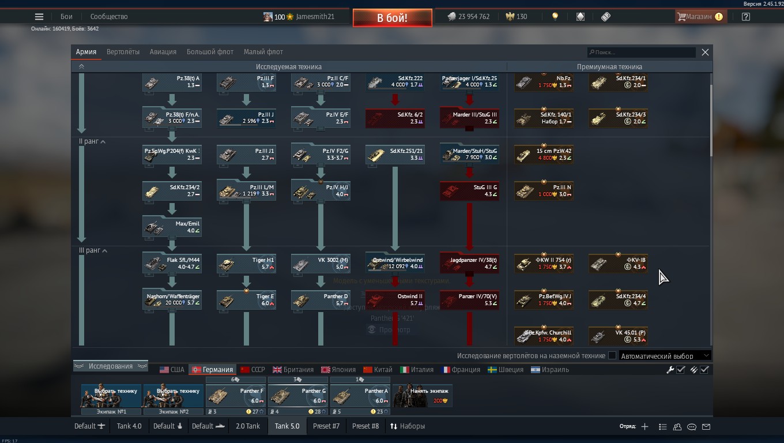This screenshot has height=443, width=784.
Task: Open the Бои menu
Action: click(x=67, y=17)
